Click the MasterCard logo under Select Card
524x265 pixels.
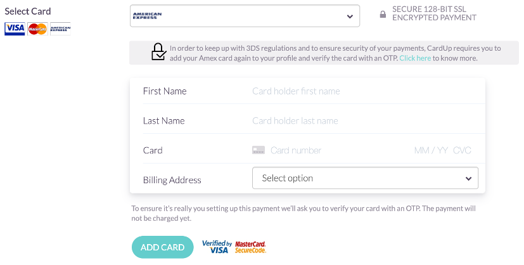click(x=37, y=29)
